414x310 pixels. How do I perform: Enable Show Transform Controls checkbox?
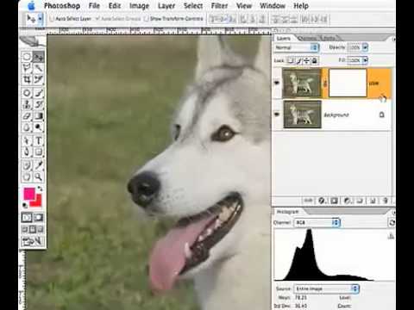point(147,19)
